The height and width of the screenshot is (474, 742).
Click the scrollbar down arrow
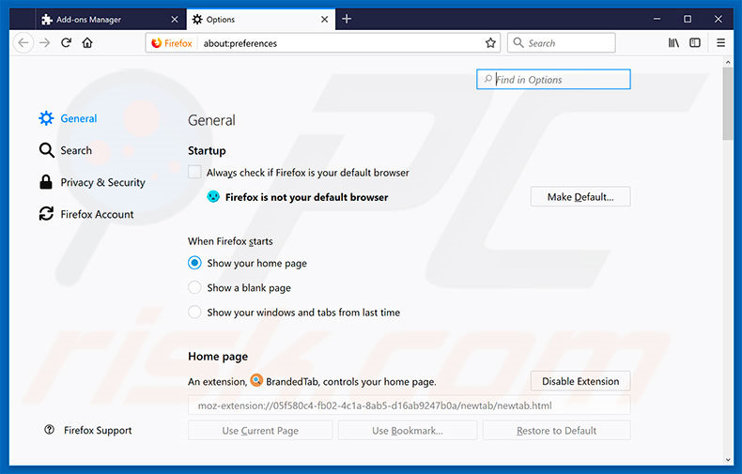tap(727, 459)
